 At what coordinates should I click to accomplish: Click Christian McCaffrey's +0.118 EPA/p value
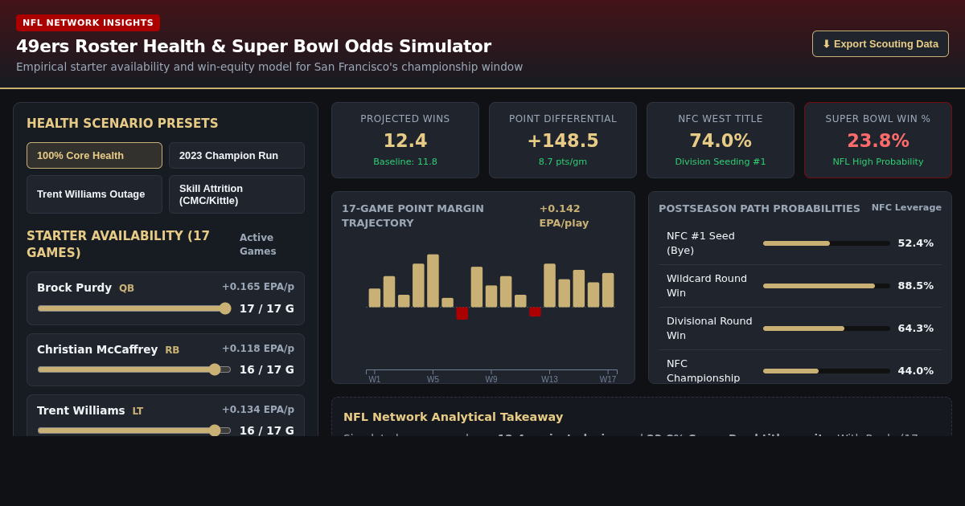coord(258,349)
